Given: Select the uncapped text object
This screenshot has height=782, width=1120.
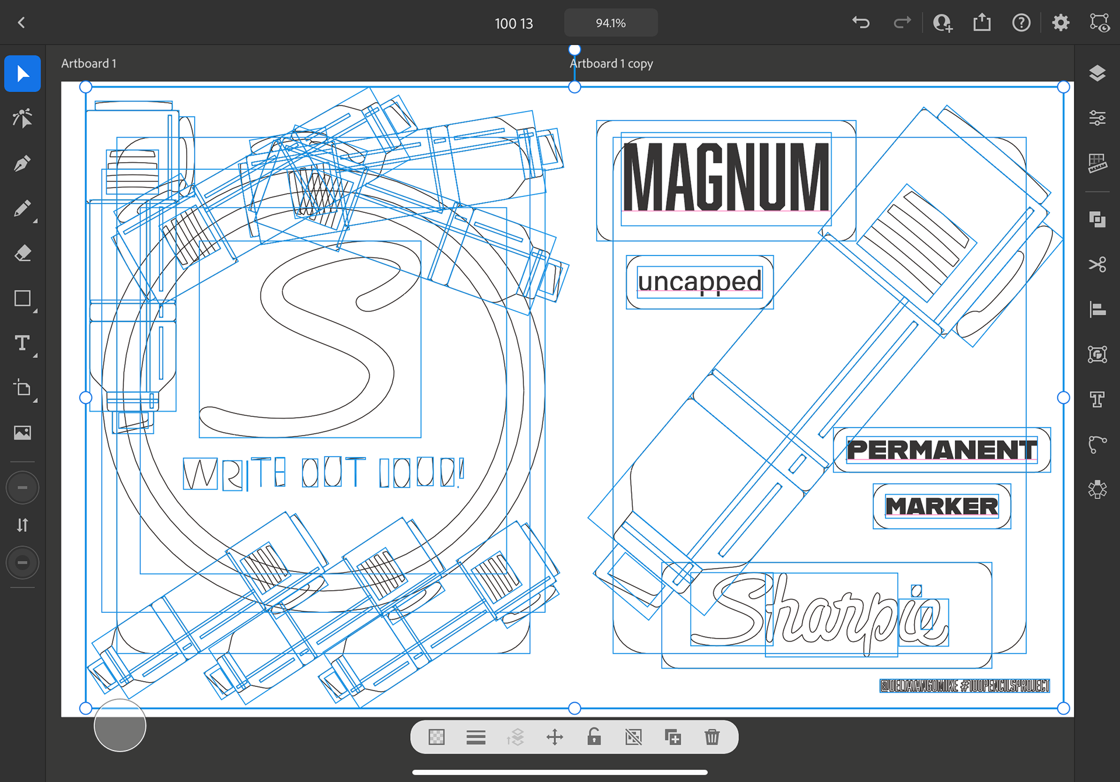Looking at the screenshot, I should click(x=699, y=282).
